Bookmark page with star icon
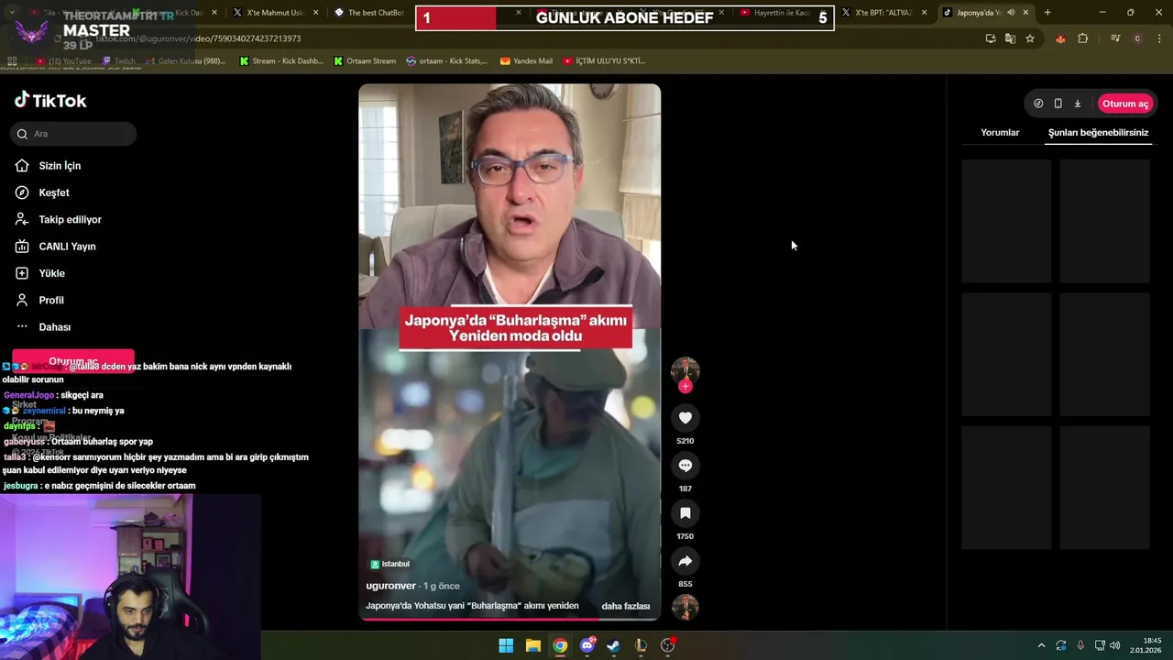This screenshot has width=1173, height=660. coord(1030,38)
